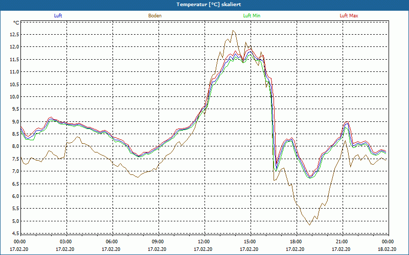
Task: Click the Boden curve peak near 14:00
Action: pyautogui.click(x=233, y=31)
